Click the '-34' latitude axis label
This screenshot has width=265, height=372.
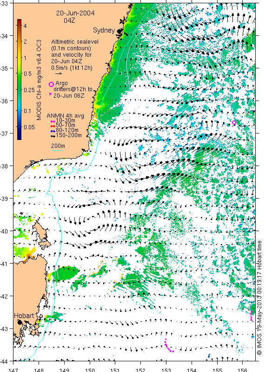4,36
